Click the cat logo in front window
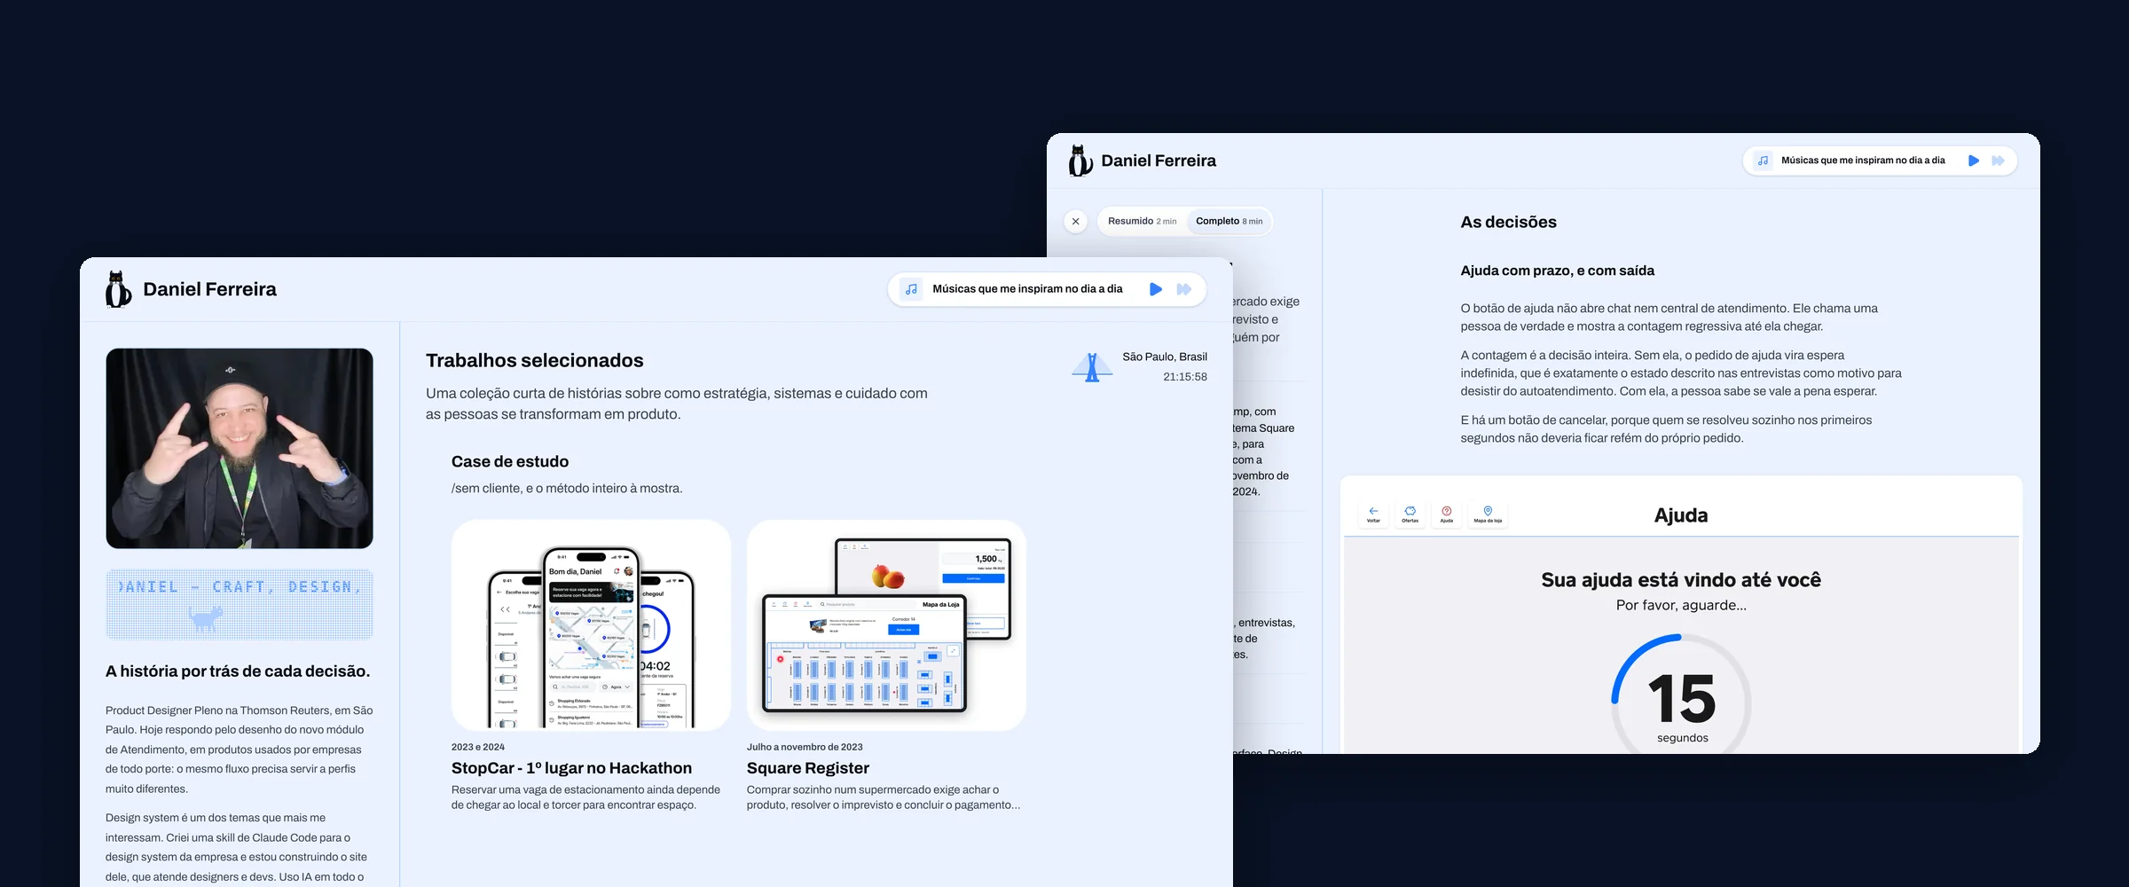Viewport: 2129px width, 887px height. [x=119, y=289]
